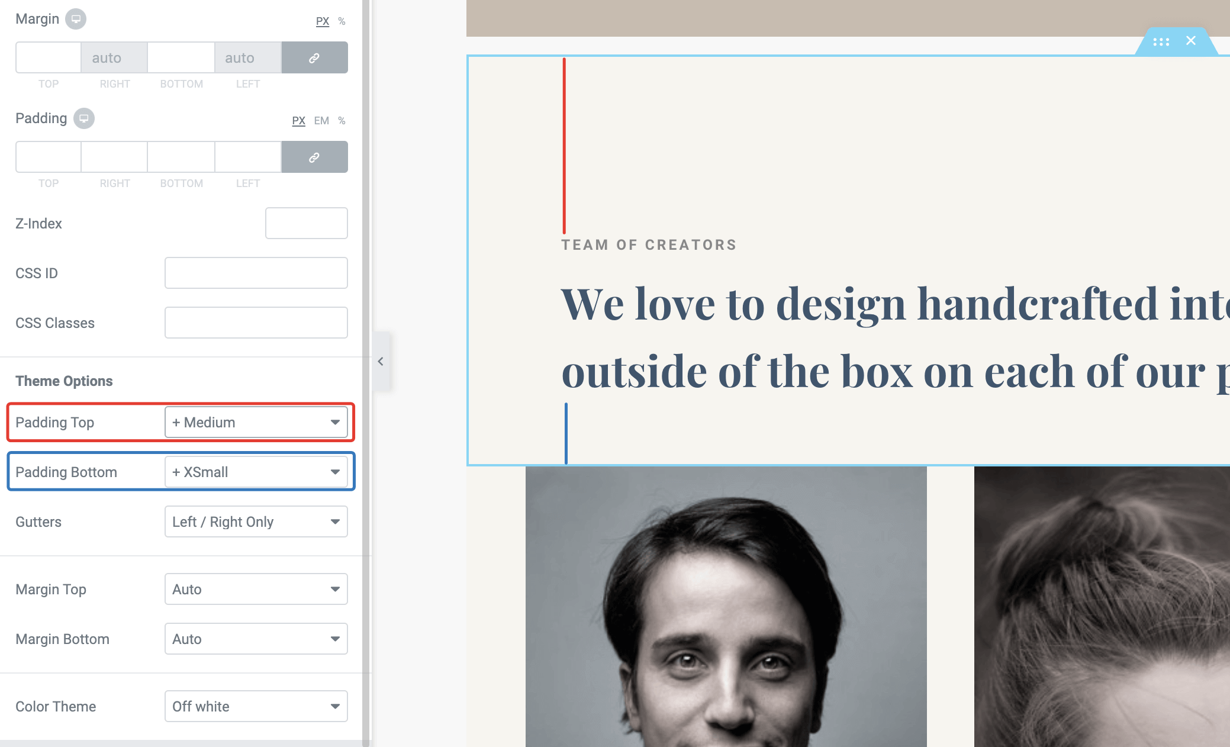The width and height of the screenshot is (1230, 747).
Task: Open the Padding Bottom dropdown
Action: [256, 472]
